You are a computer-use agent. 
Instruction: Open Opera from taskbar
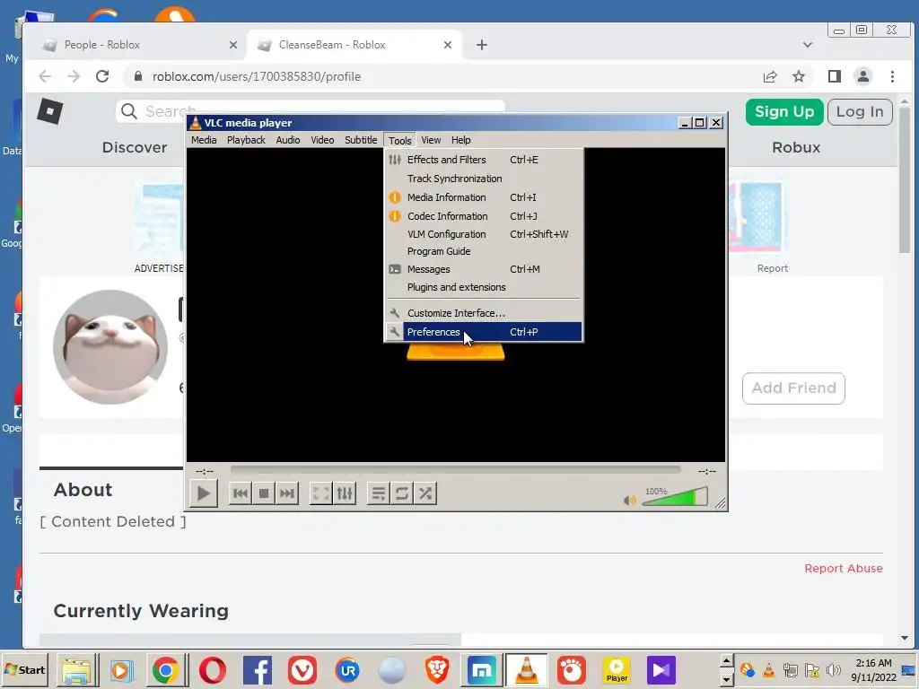tap(212, 669)
